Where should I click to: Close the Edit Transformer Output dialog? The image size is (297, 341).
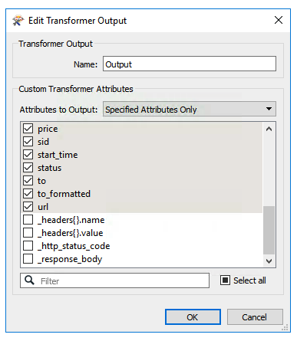tap(279, 20)
